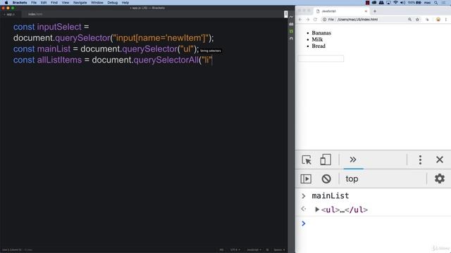Screen dimensions: 451x253
Task: Click the Bananas list item
Action: tap(321, 33)
